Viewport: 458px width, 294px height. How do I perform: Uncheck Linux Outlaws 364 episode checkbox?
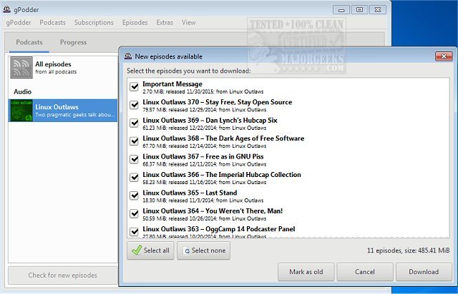(x=134, y=213)
